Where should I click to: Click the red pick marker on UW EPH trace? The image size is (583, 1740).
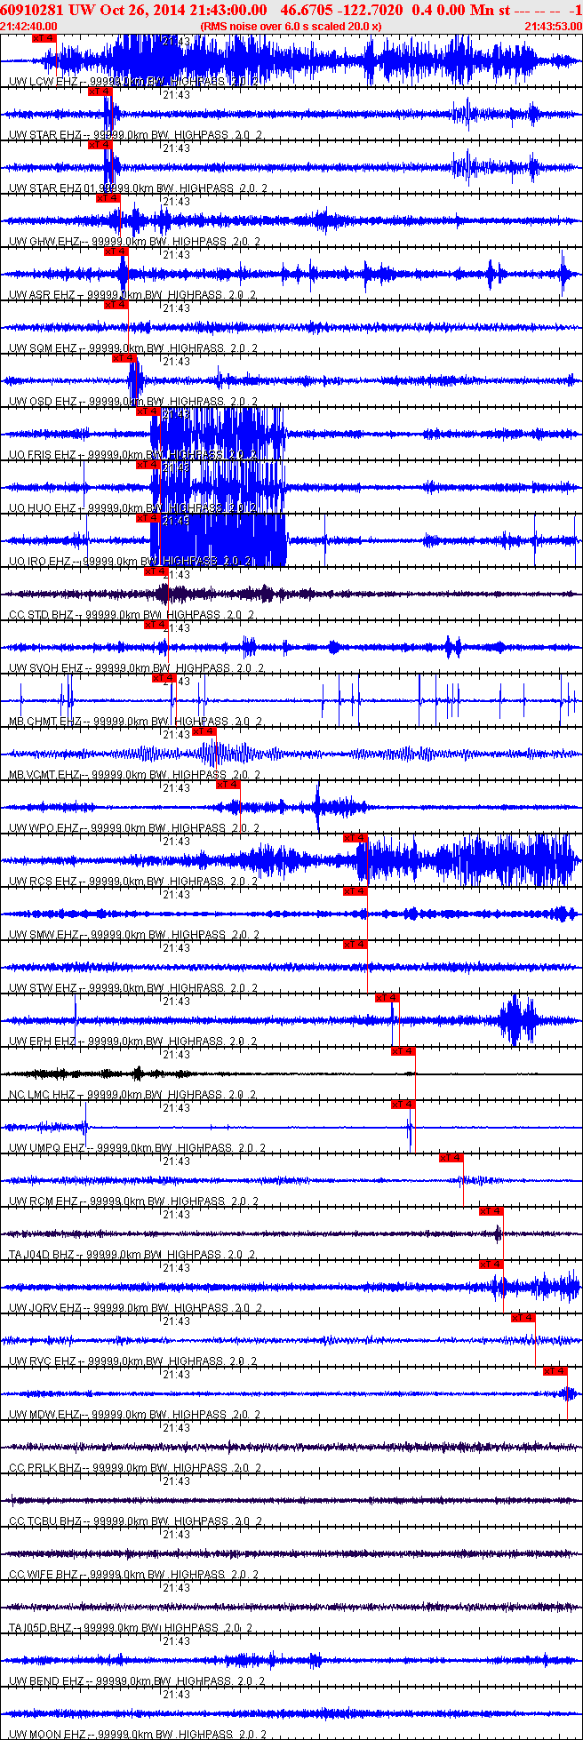coord(387,997)
